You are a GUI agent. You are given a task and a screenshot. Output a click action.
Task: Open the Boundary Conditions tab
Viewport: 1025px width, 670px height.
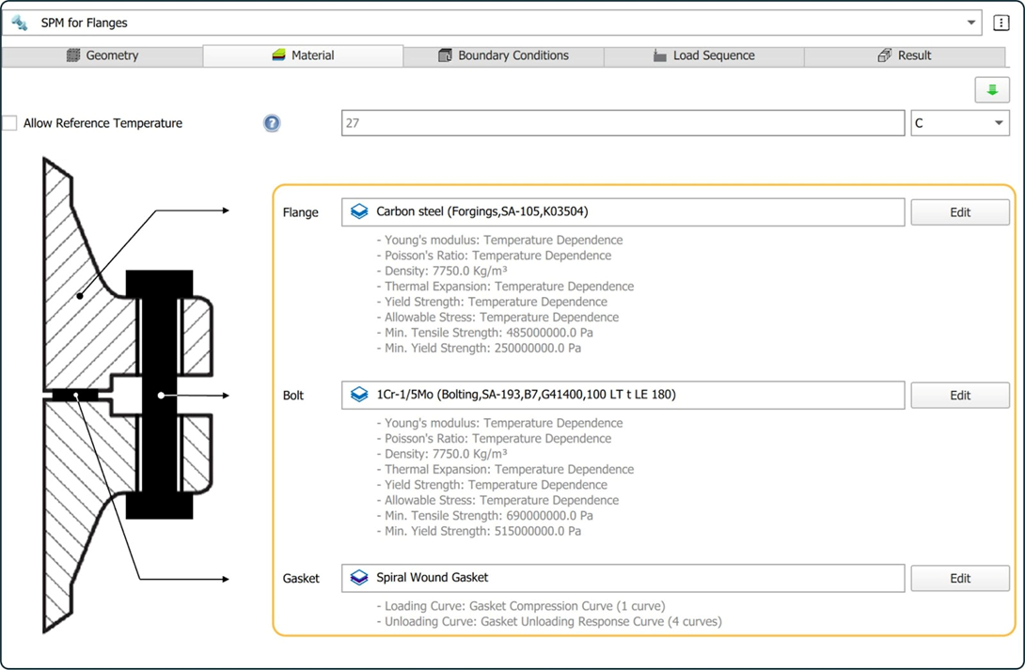pyautogui.click(x=503, y=55)
